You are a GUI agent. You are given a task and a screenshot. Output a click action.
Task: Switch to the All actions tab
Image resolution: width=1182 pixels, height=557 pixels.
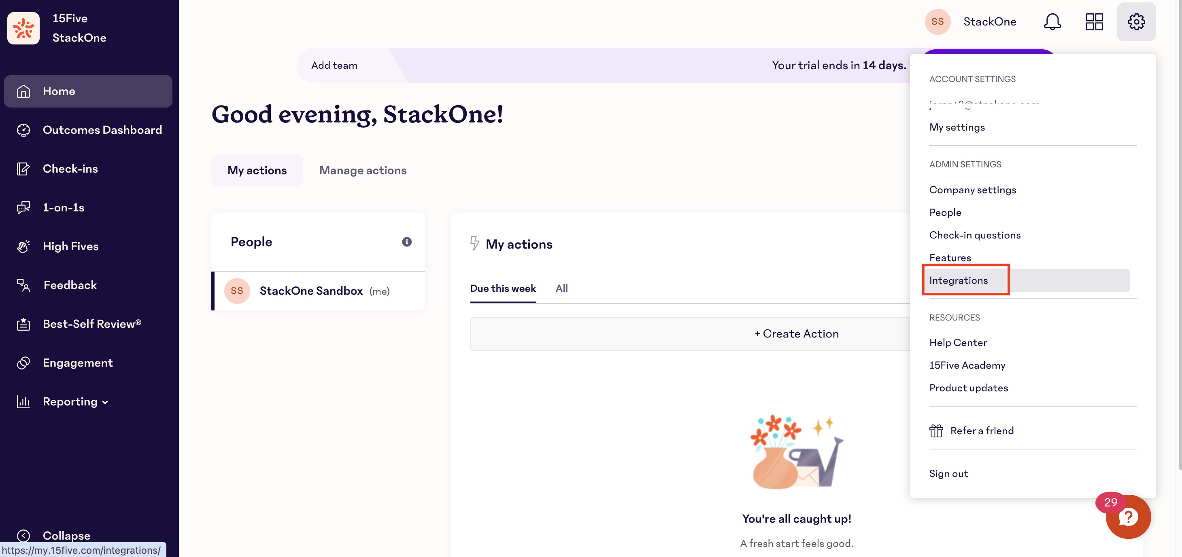click(561, 288)
